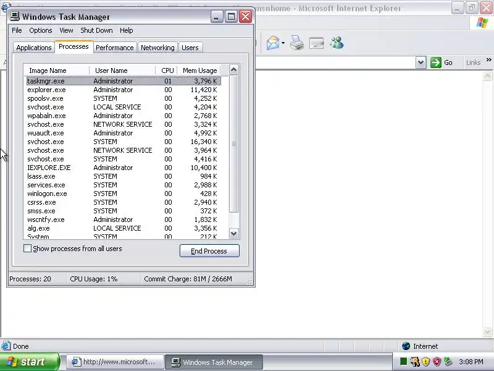Select the Processes tab
494x371 pixels.
(x=73, y=47)
